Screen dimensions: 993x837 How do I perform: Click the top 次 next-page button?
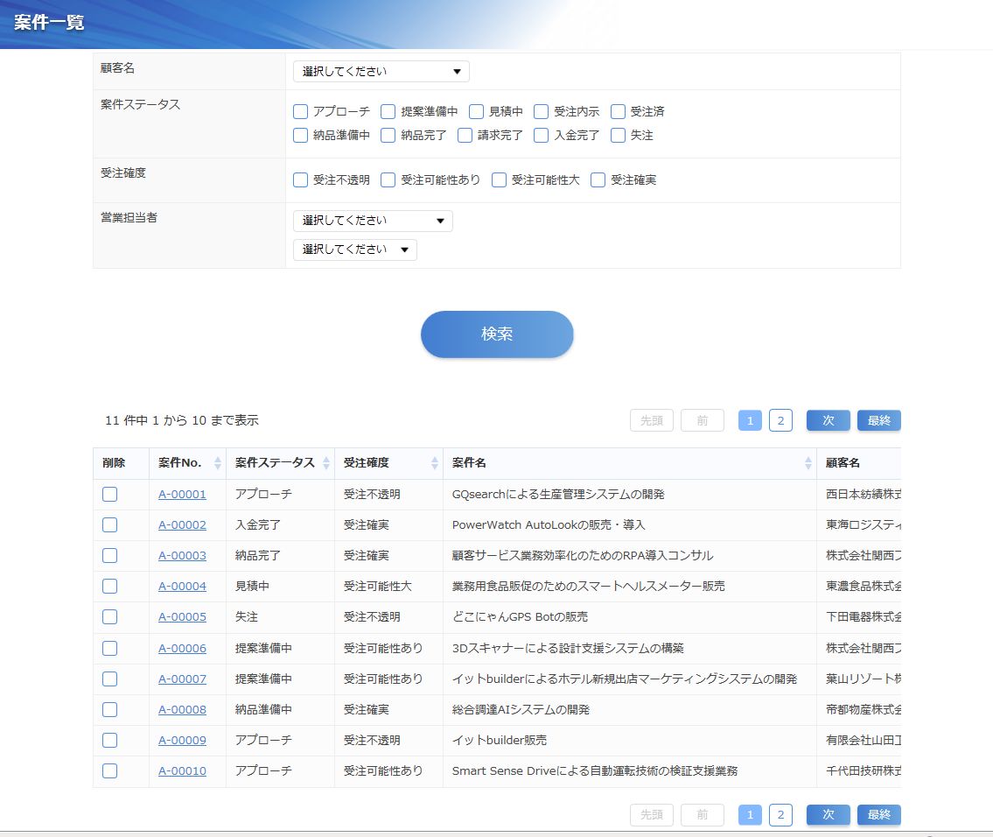click(828, 420)
